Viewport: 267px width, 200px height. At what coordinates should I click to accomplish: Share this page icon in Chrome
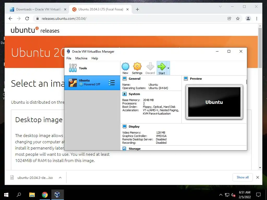229,18
